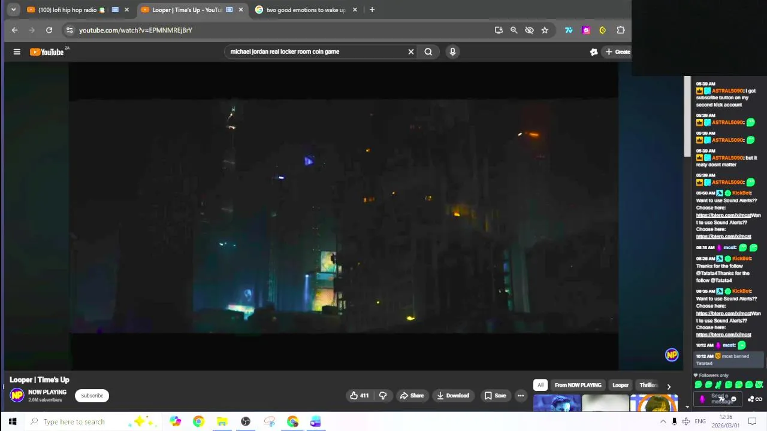Open YouTube Create button
Image resolution: width=767 pixels, height=431 pixels.
point(617,52)
